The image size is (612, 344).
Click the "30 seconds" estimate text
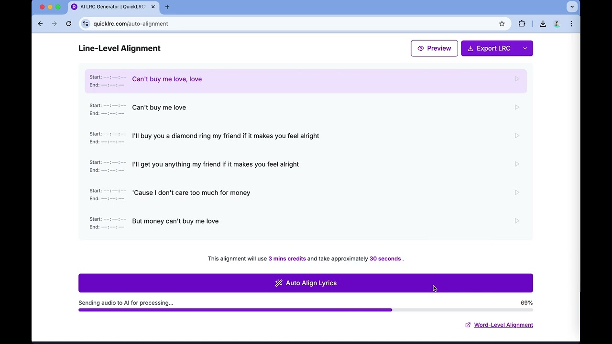click(385, 258)
